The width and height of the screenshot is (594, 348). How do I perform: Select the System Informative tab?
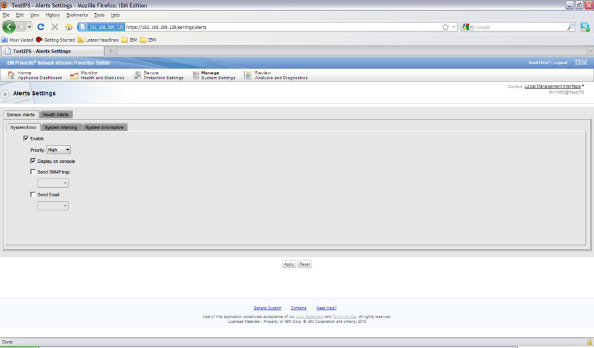104,127
